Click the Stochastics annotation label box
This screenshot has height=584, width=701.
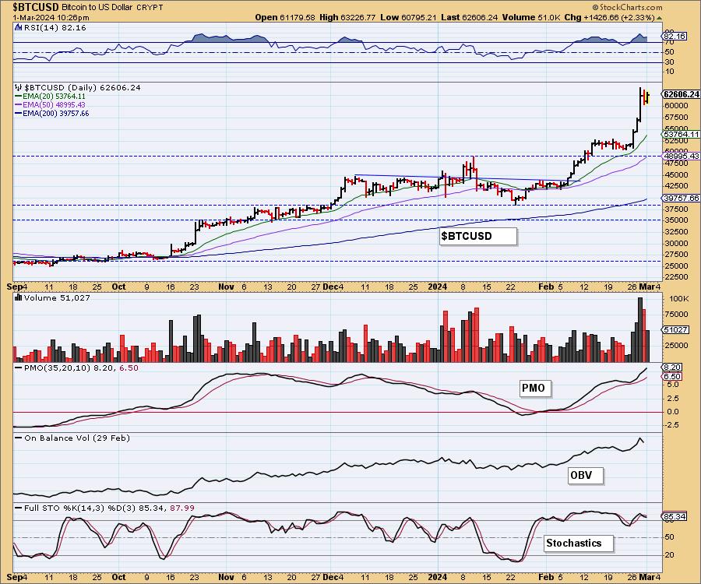pyautogui.click(x=579, y=544)
